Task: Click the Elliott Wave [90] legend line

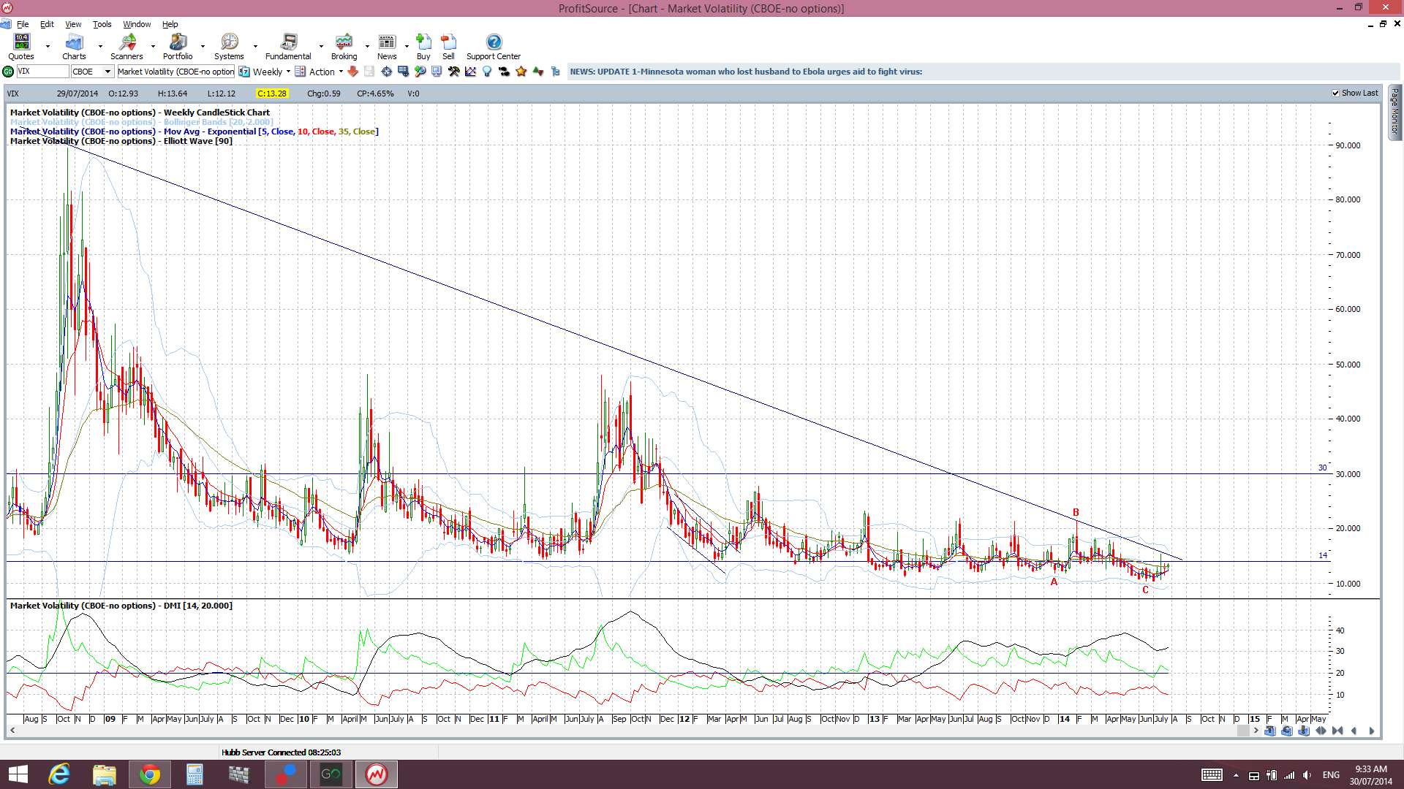Action: pos(121,141)
